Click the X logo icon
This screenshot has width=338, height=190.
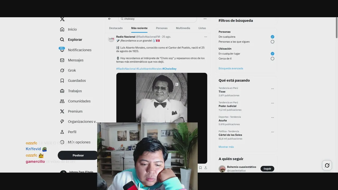coord(62,19)
